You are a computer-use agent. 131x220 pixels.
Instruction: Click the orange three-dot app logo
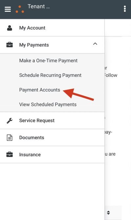coord(20,9)
